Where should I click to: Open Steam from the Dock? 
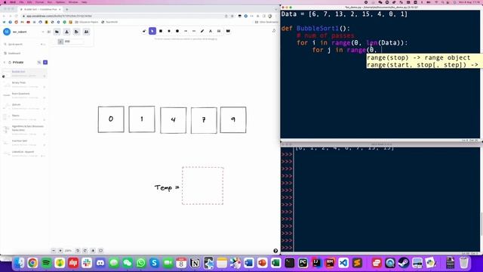(404, 263)
